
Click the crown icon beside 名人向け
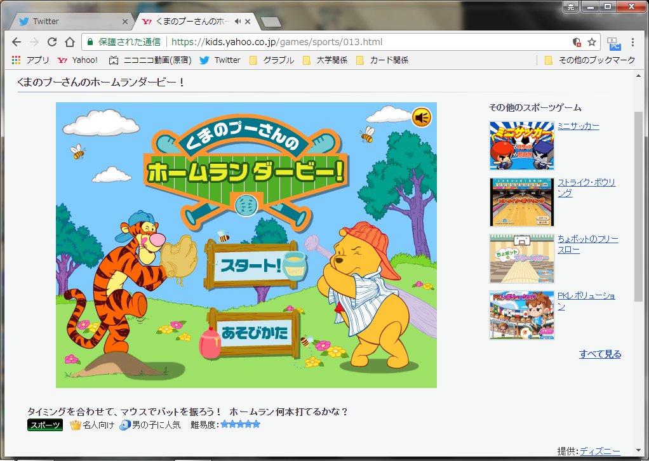pos(75,425)
